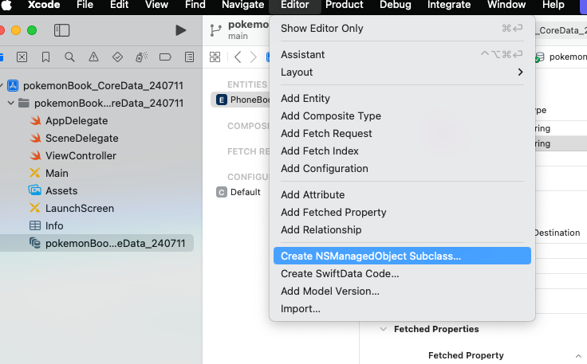The width and height of the screenshot is (587, 364).
Task: Select the PhoneBook entity row
Action: 240,100
